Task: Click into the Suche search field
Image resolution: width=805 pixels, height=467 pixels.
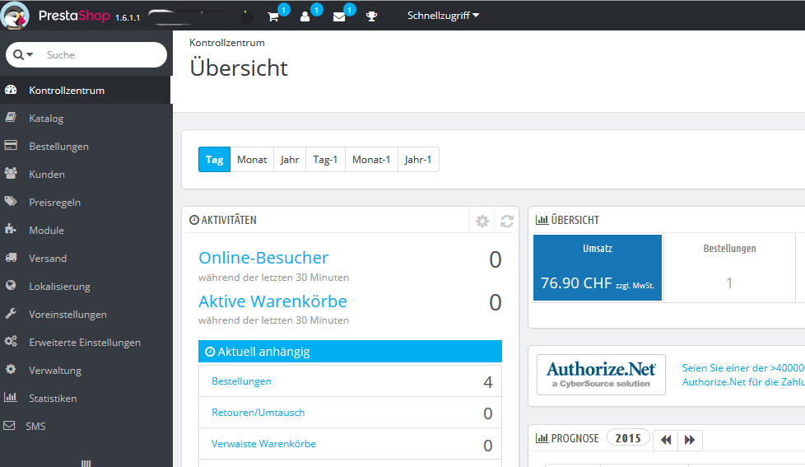Action: point(99,55)
